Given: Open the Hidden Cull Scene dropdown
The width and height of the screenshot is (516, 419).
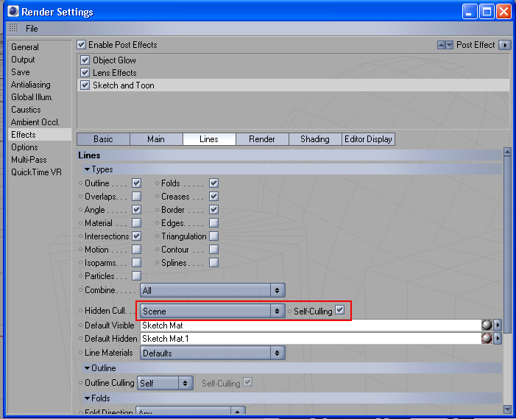Looking at the screenshot, I should tap(212, 311).
